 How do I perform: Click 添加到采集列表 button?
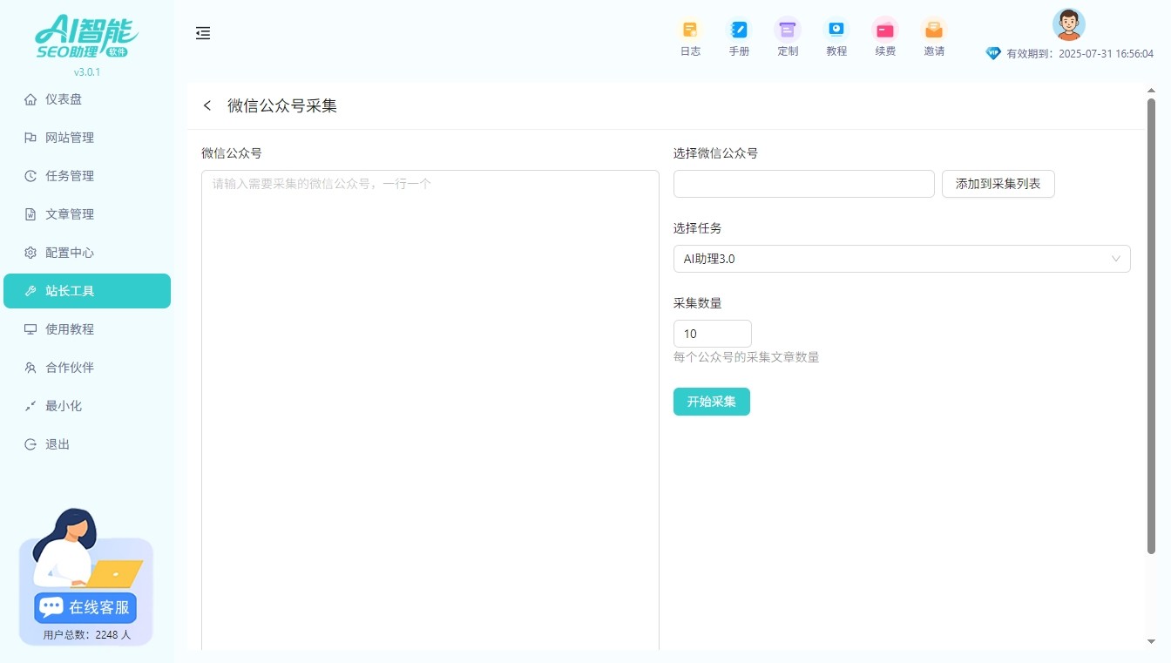click(x=998, y=184)
